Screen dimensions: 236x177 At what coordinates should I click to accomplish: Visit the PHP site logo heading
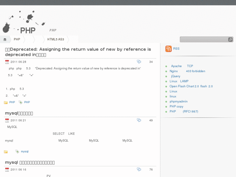pos(28,31)
